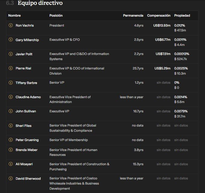Image resolution: width=205 pixels, height=193 pixels.
Task: Click the Equipo directivo section heading
Action: click(x=40, y=3)
